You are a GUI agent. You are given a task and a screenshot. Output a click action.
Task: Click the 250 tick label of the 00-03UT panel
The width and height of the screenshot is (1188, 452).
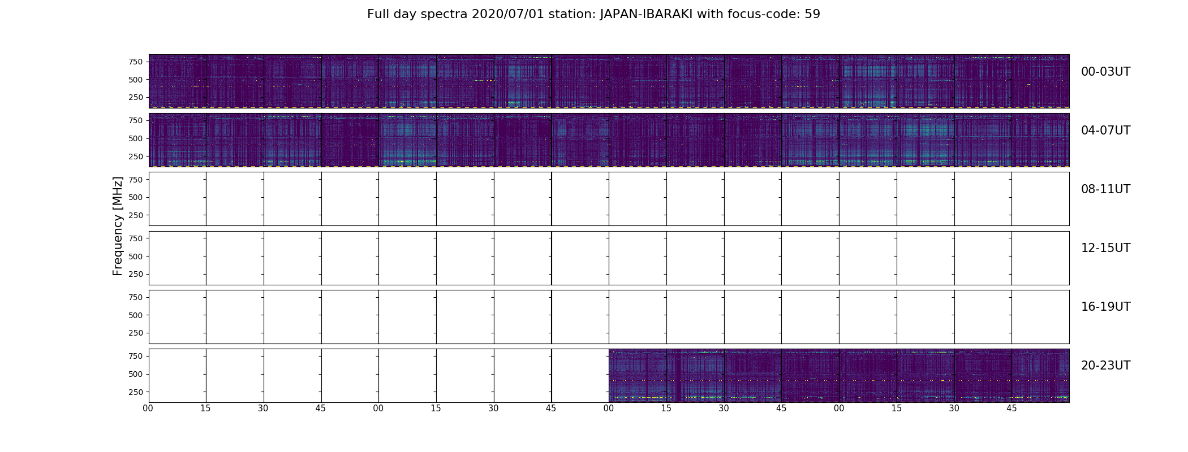tap(136, 98)
